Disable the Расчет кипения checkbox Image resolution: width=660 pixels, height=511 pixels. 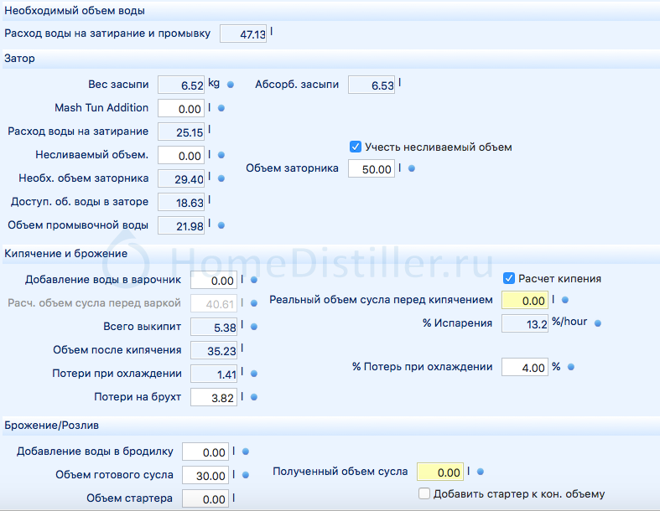[508, 278]
